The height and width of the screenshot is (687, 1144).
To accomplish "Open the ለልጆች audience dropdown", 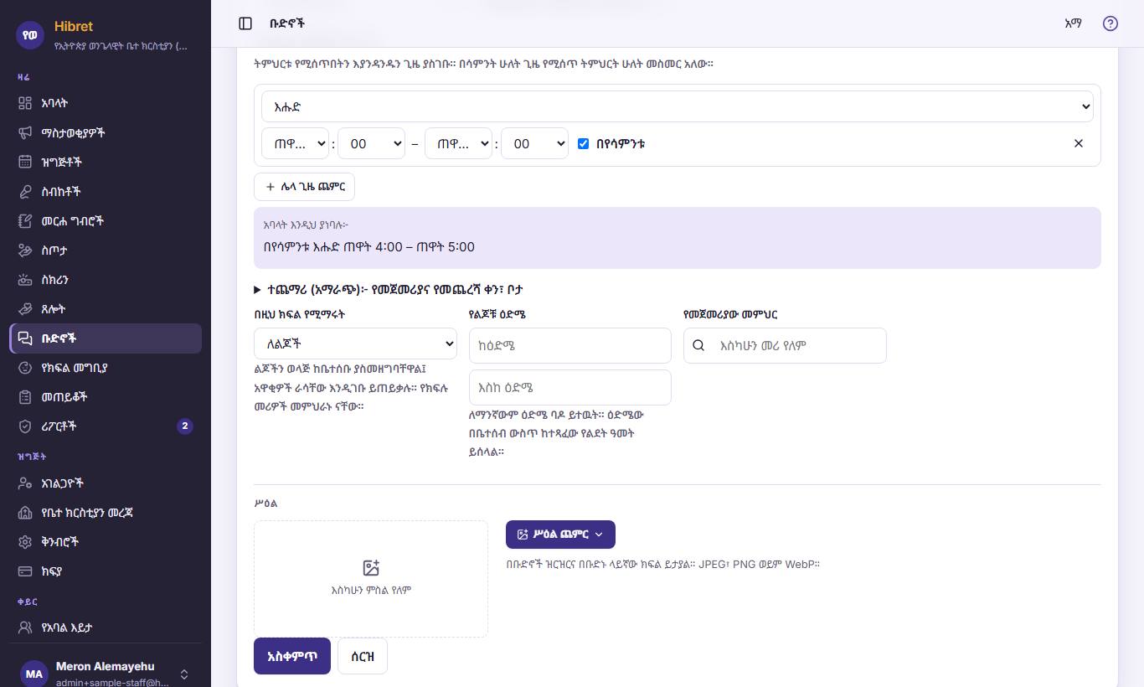I will tap(355, 343).
